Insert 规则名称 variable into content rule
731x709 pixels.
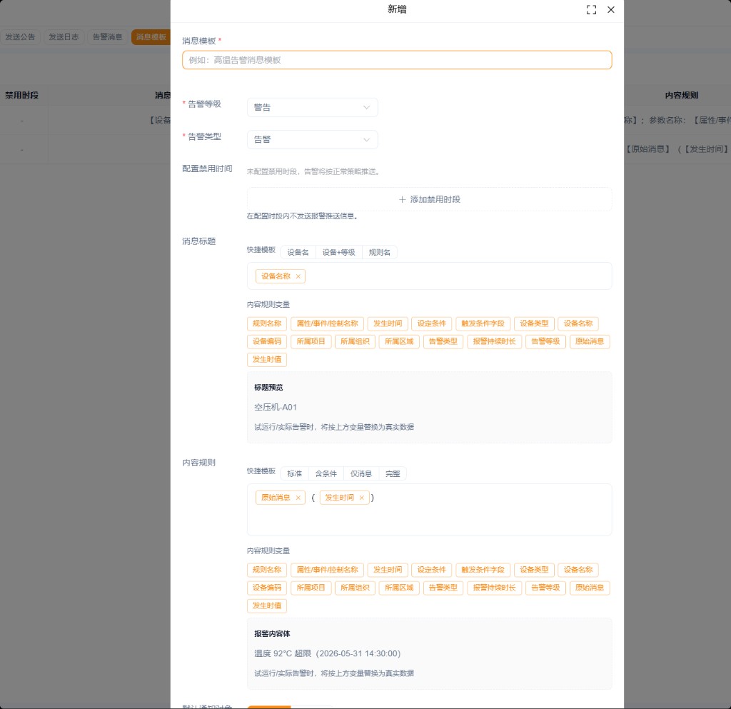(x=267, y=570)
